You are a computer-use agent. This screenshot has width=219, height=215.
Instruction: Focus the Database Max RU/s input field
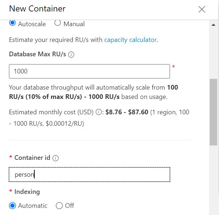pyautogui.click(x=89, y=71)
